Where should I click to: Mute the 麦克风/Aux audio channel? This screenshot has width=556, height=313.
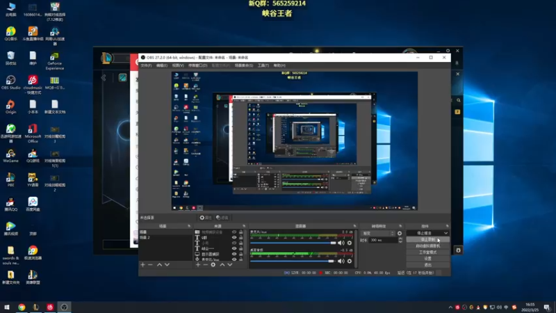point(341,243)
